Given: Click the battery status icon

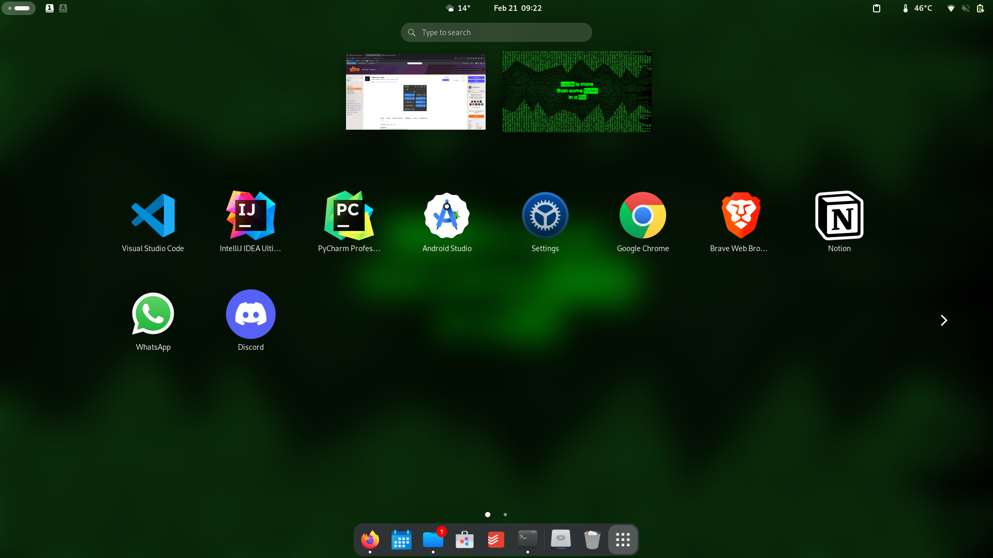Looking at the screenshot, I should coord(980,8).
